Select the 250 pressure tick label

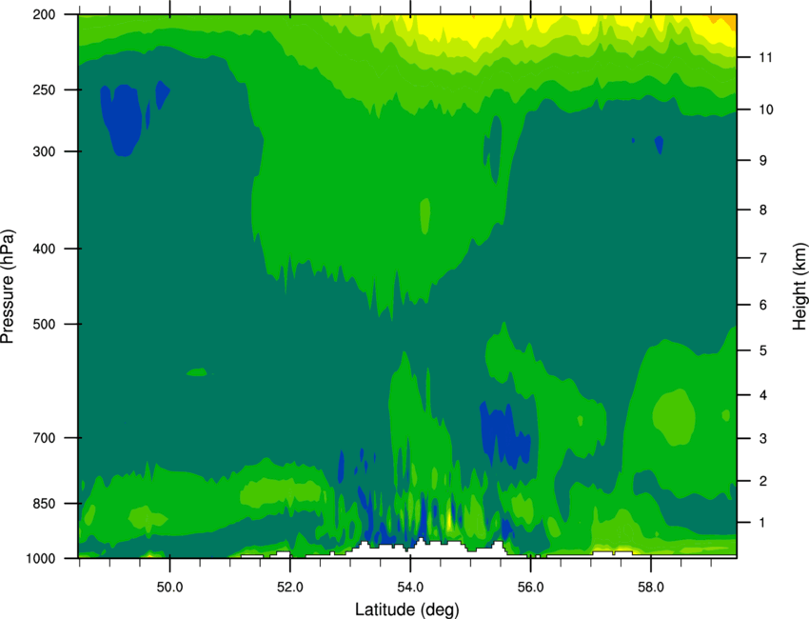[45, 90]
